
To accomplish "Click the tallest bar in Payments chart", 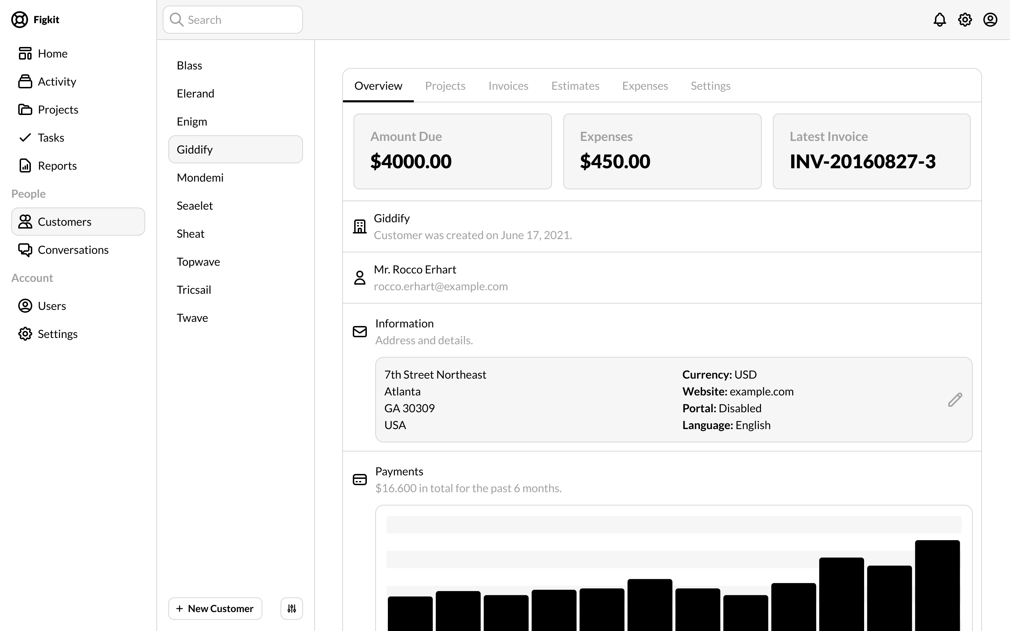I will 937,584.
